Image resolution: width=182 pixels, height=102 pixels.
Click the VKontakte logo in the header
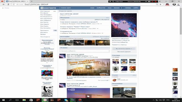pos(48,8)
